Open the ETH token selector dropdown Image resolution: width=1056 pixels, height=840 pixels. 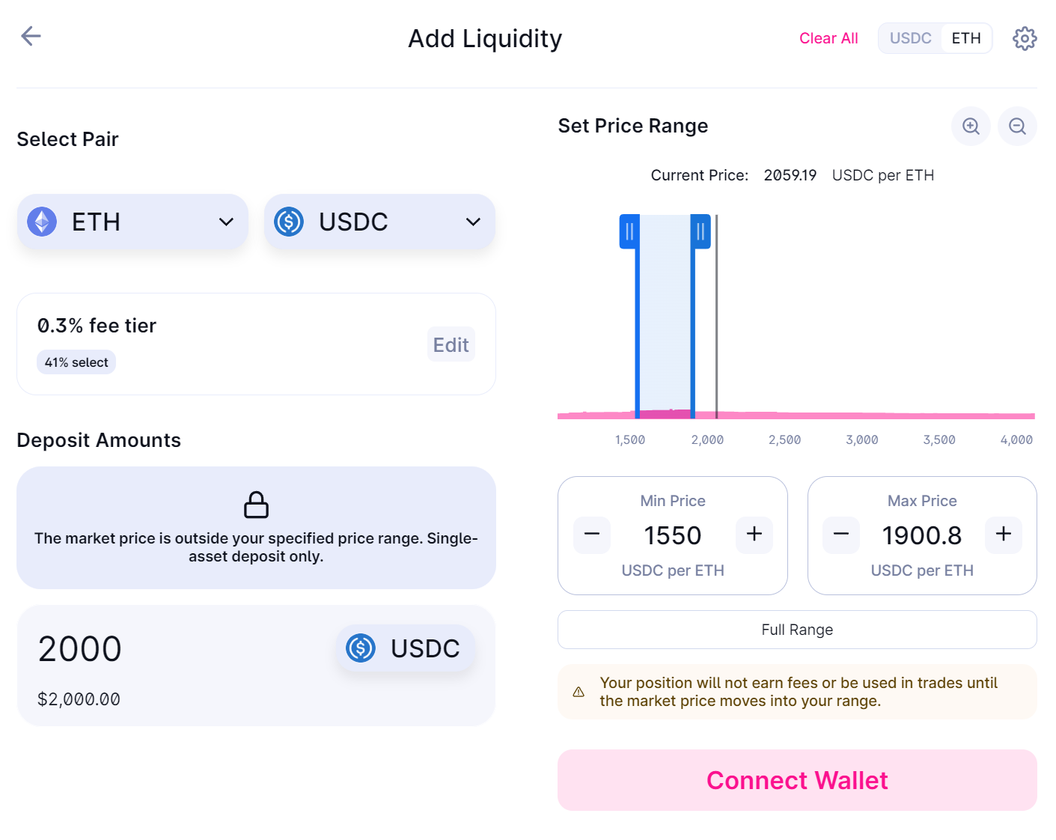point(132,222)
